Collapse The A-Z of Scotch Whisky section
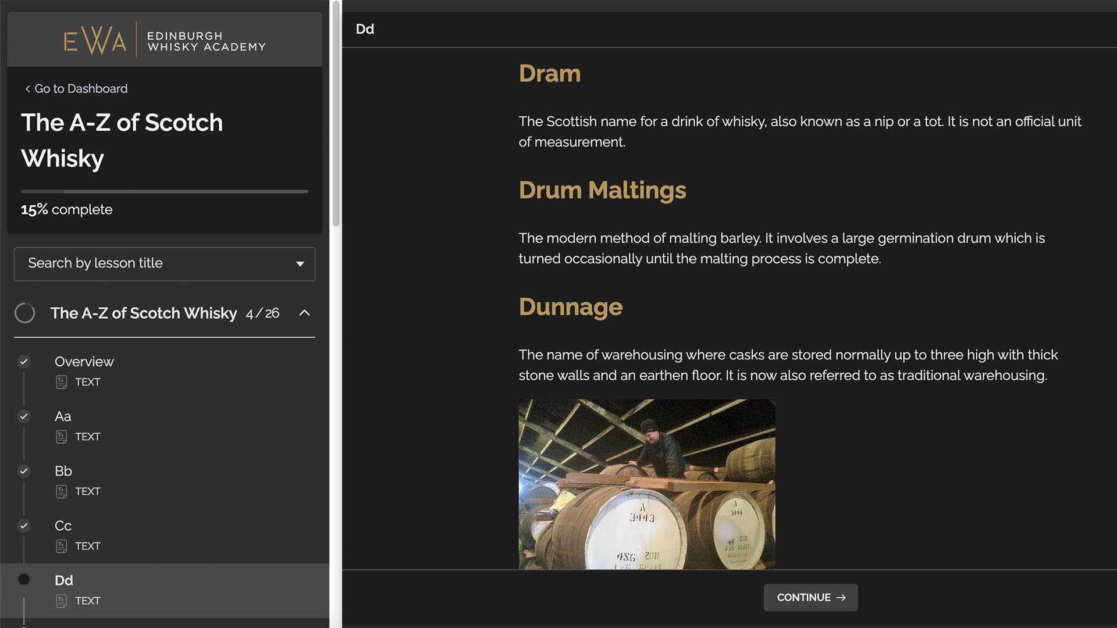This screenshot has height=628, width=1117. [304, 313]
